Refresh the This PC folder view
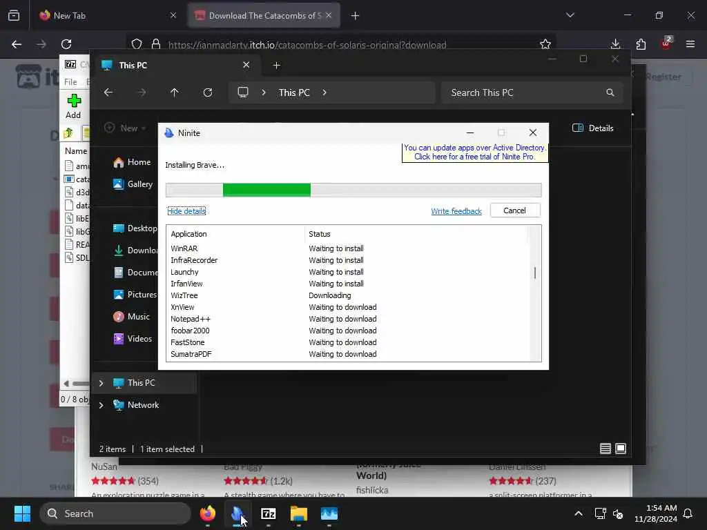Viewport: 707px width, 530px height. [208, 92]
